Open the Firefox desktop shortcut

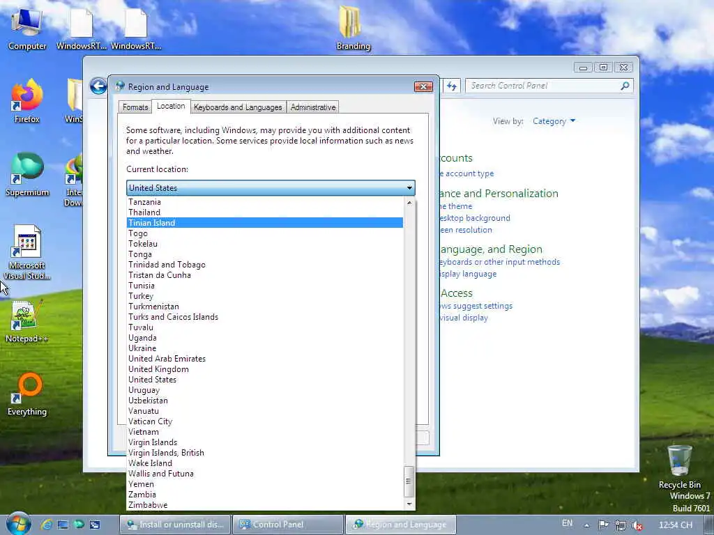27,101
